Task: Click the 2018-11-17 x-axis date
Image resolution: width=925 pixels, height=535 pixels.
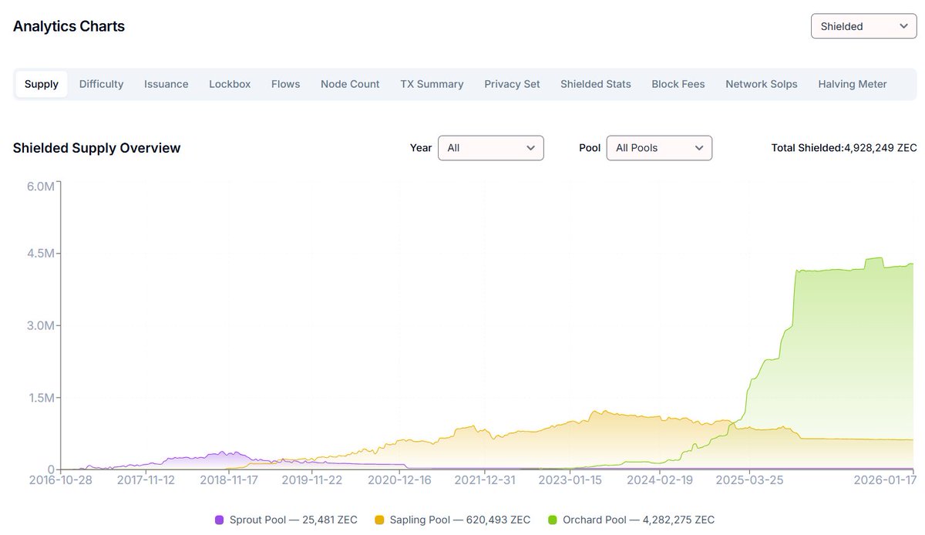Action: (229, 480)
